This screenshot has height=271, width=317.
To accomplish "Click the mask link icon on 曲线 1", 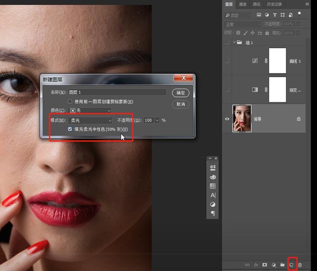I will pyautogui.click(x=266, y=60).
